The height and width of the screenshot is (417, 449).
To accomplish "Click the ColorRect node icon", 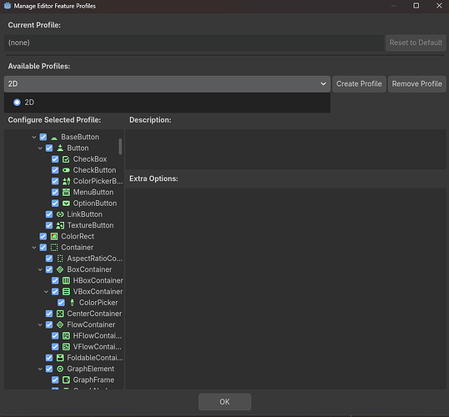I will (54, 237).
